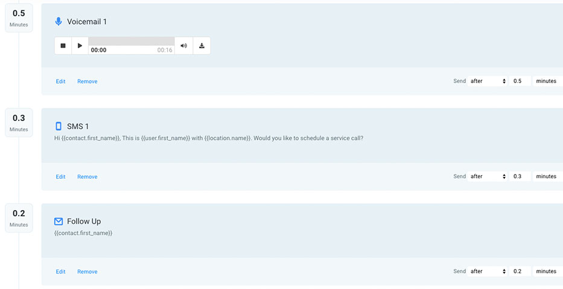Open Follow Up minutes unit dropdown

[x=547, y=271]
